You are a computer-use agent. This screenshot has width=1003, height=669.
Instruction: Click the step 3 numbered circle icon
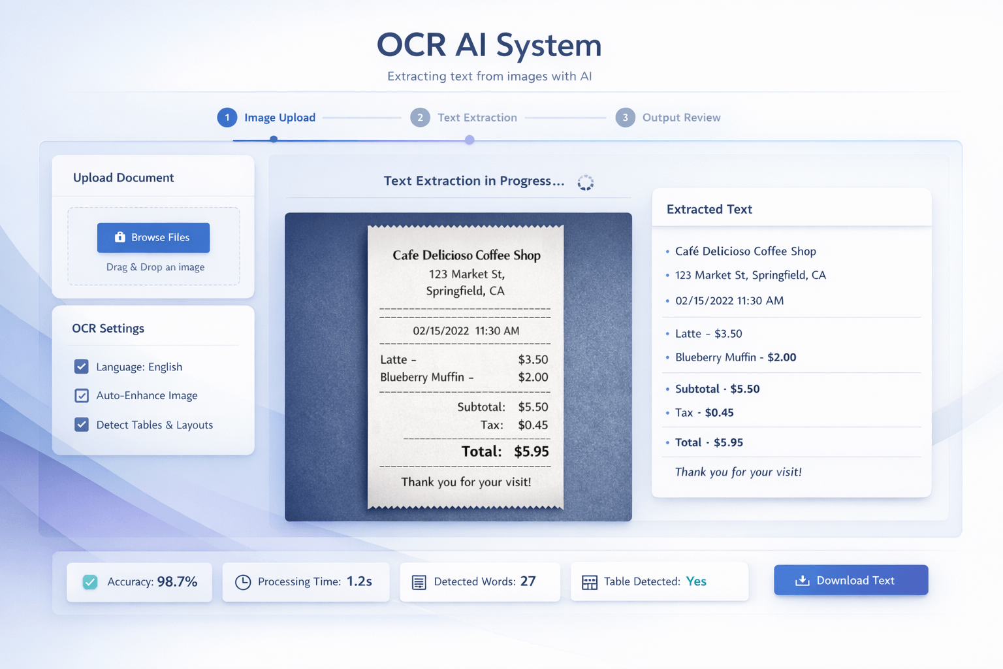pos(624,118)
